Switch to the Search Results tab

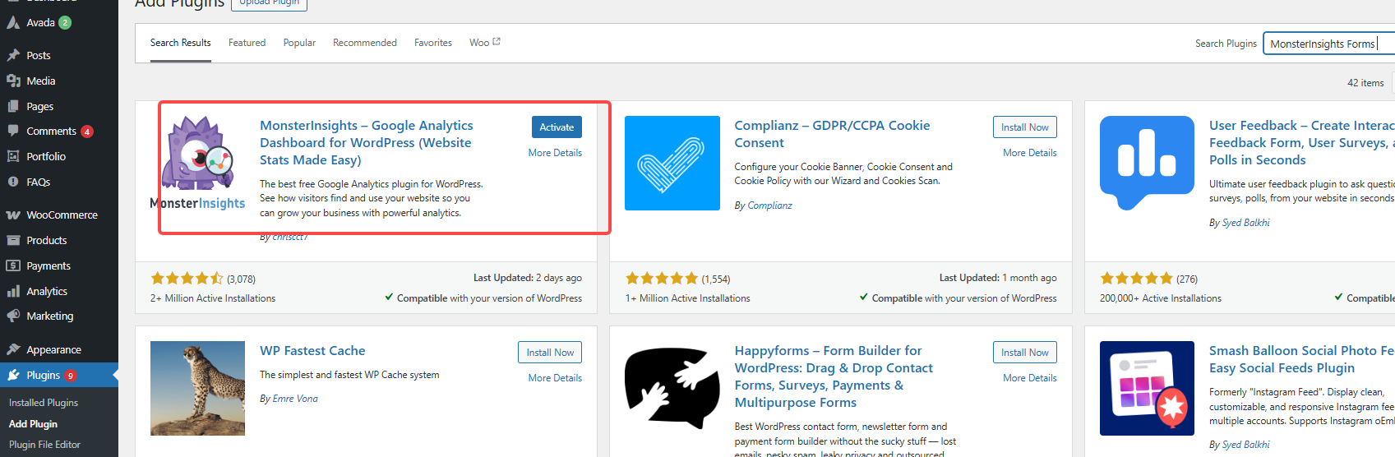(x=180, y=43)
